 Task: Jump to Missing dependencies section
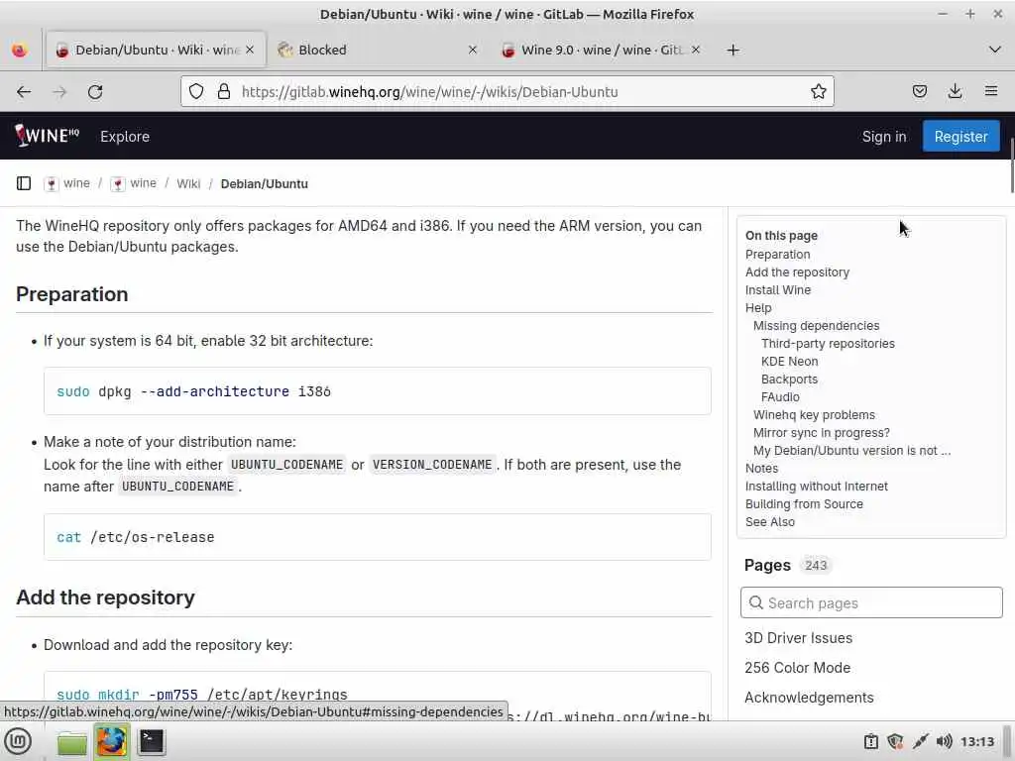point(817,325)
